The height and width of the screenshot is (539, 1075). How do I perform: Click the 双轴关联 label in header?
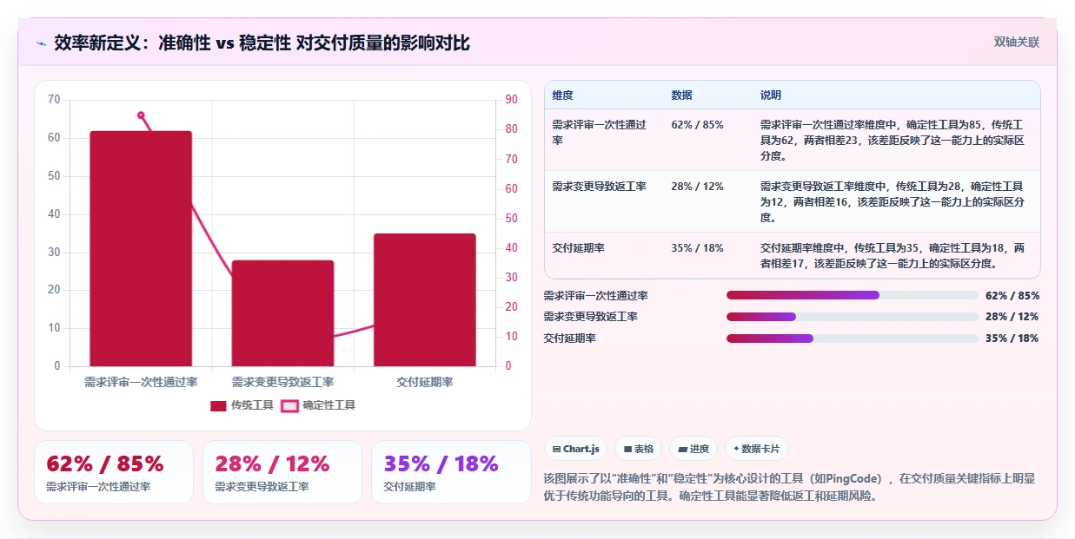click(1017, 43)
